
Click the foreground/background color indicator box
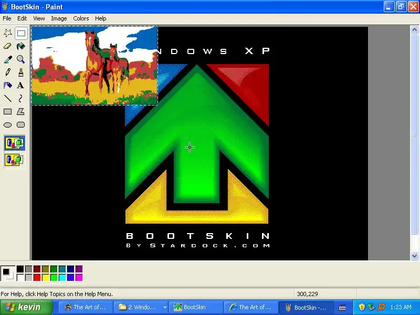(8, 274)
